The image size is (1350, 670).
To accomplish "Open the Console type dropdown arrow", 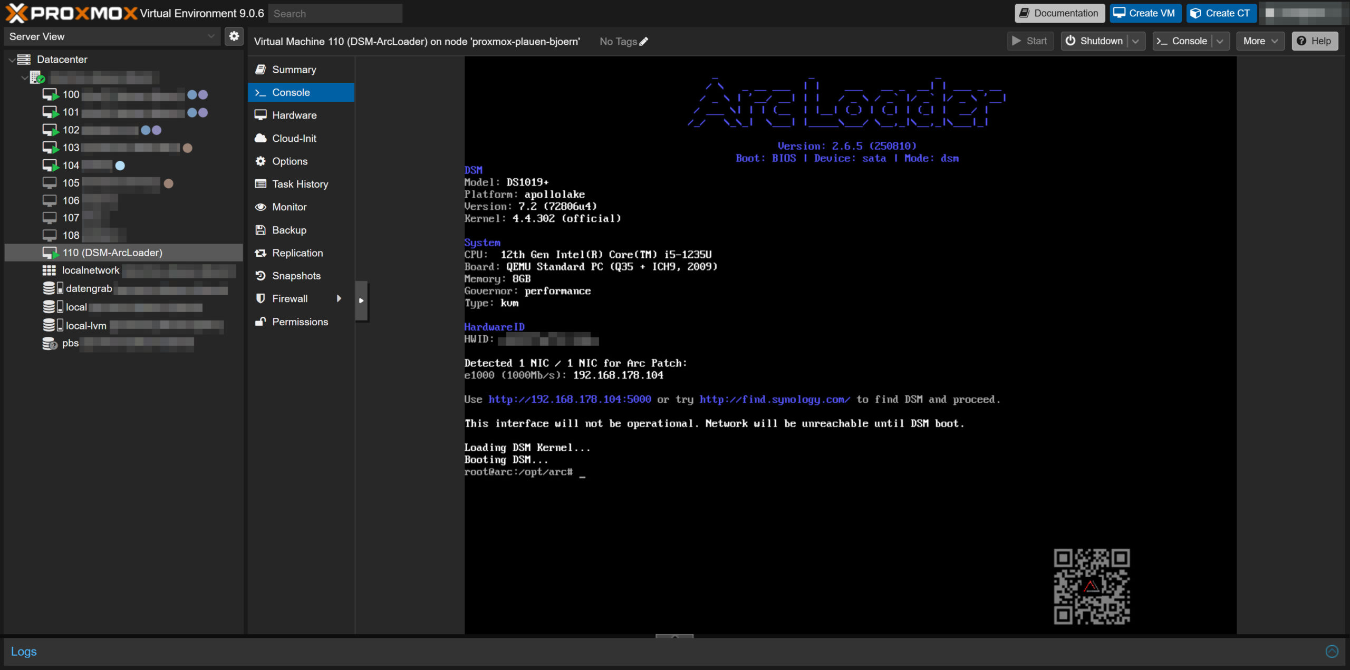I will (x=1220, y=41).
